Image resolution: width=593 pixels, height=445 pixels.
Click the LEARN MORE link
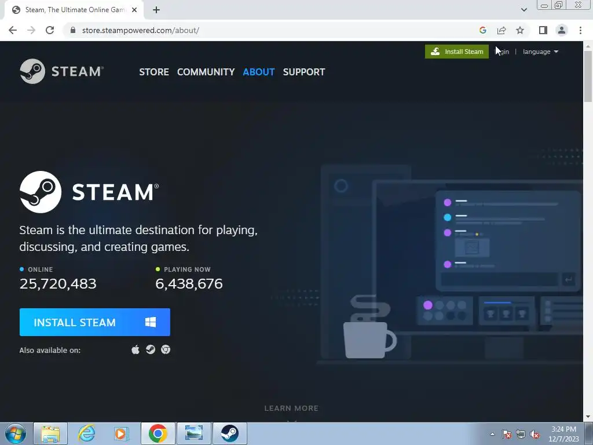click(x=291, y=408)
